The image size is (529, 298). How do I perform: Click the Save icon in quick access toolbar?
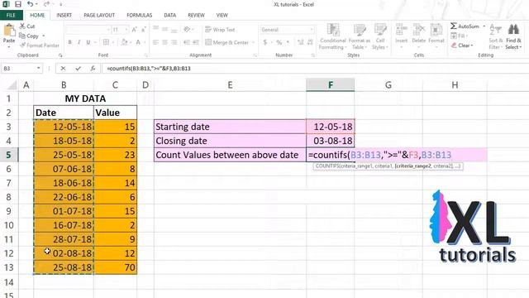coord(18,4)
